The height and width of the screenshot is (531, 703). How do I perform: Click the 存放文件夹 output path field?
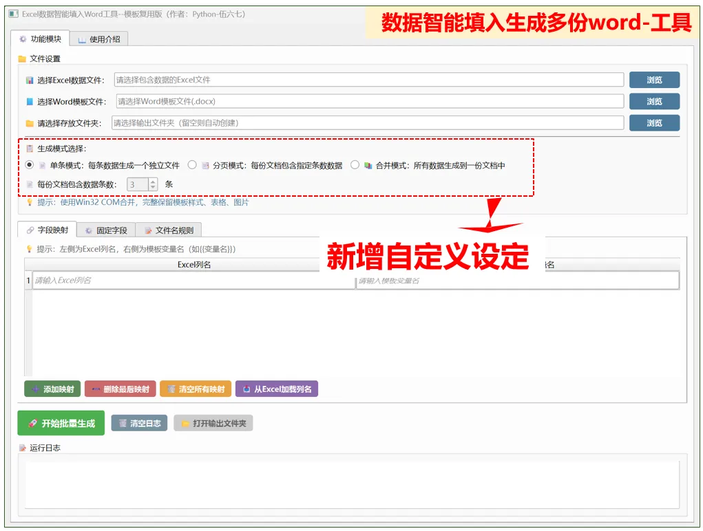tap(368, 122)
